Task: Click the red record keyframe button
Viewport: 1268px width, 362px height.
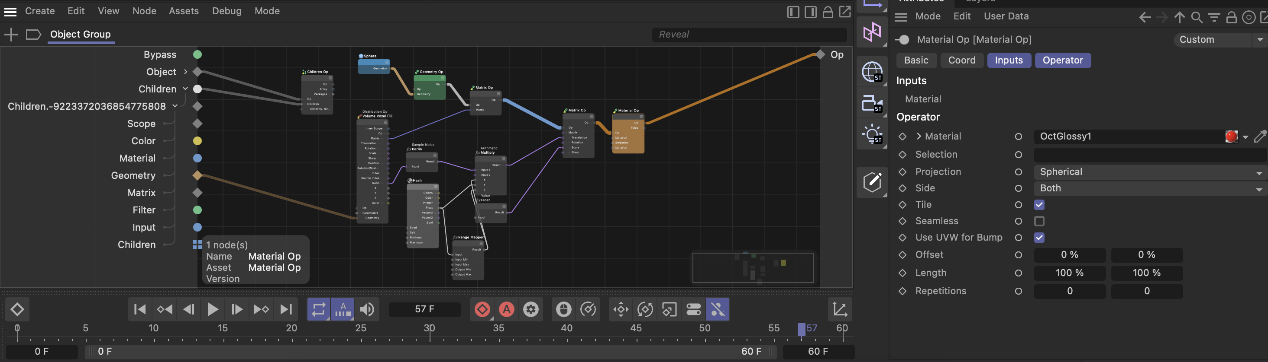Action: pos(482,309)
